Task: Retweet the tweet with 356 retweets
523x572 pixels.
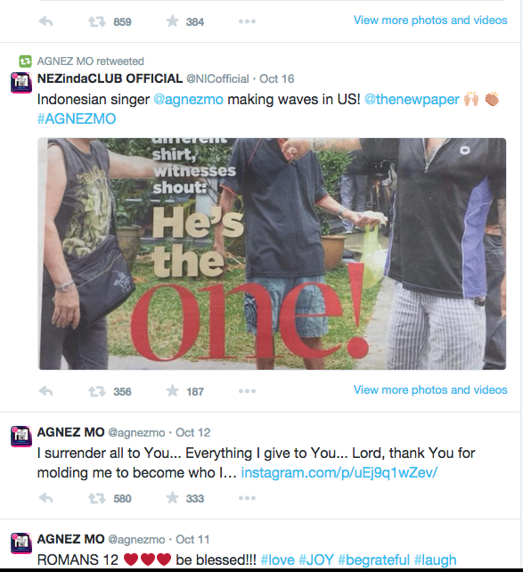Action: (96, 391)
